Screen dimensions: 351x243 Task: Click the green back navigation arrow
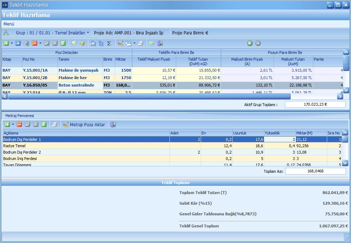coord(250,43)
